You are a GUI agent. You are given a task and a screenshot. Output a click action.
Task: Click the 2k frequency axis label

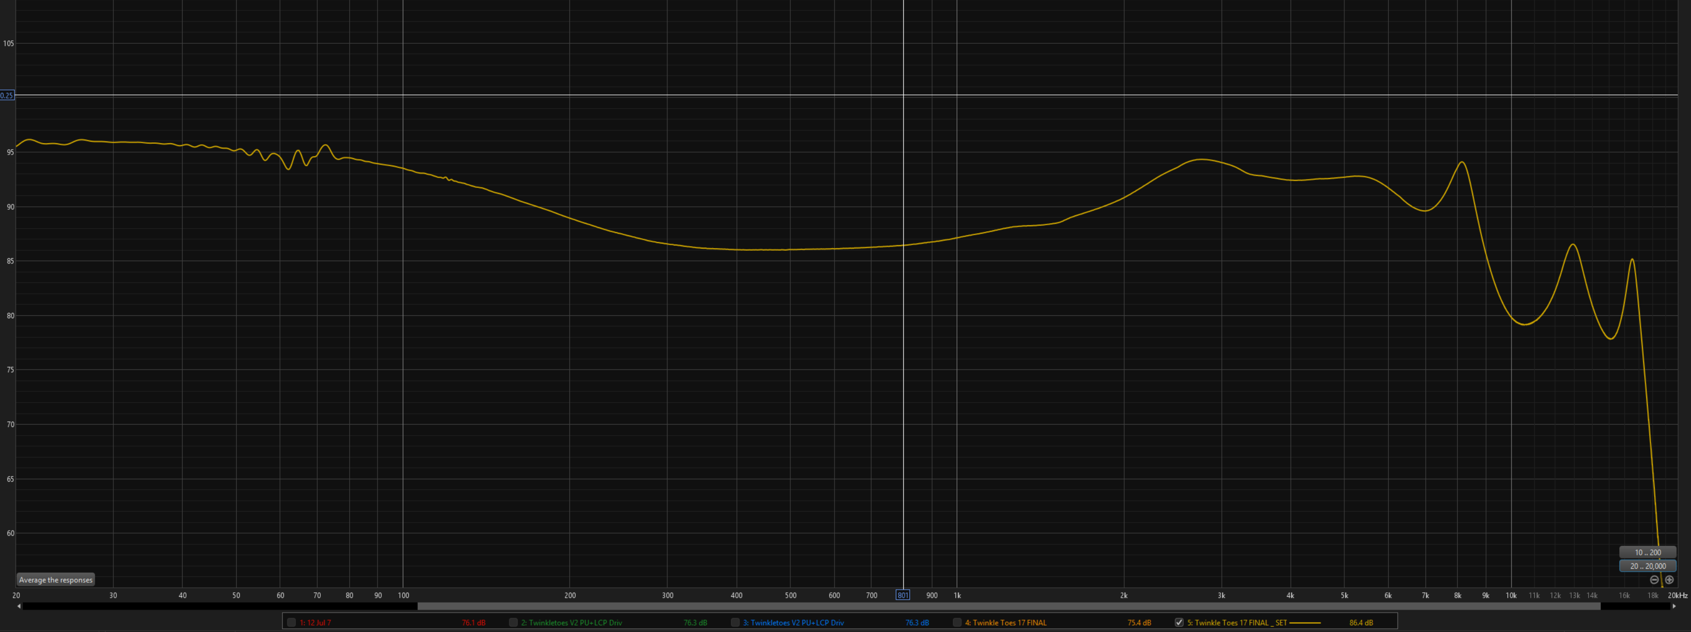point(1124,596)
